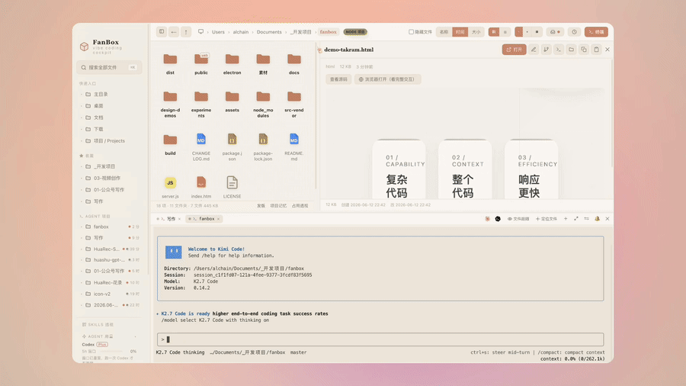Click 浏览器打开 (看完整交互) button

[x=388, y=79]
